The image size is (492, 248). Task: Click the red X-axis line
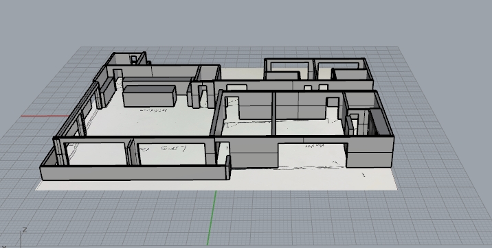coord(45,116)
